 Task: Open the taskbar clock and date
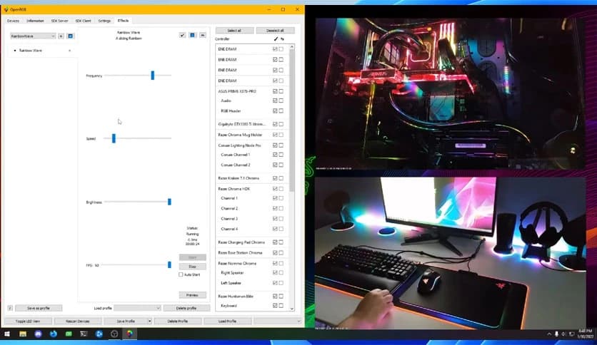(585, 334)
